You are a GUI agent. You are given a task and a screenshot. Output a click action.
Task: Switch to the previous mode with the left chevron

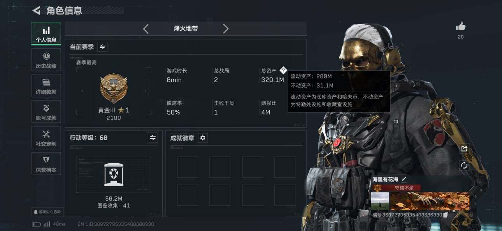click(146, 28)
